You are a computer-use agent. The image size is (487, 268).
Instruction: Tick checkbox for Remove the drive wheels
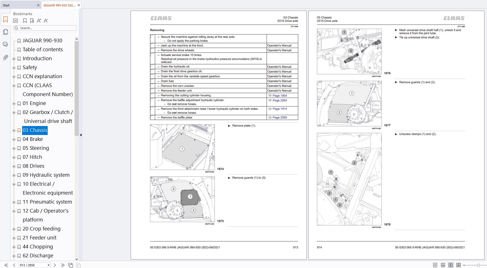tap(152, 50)
